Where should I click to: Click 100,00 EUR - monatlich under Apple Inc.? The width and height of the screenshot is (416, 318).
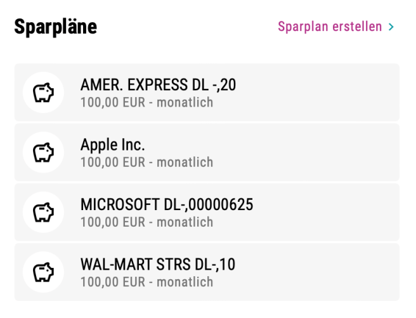tap(146, 162)
